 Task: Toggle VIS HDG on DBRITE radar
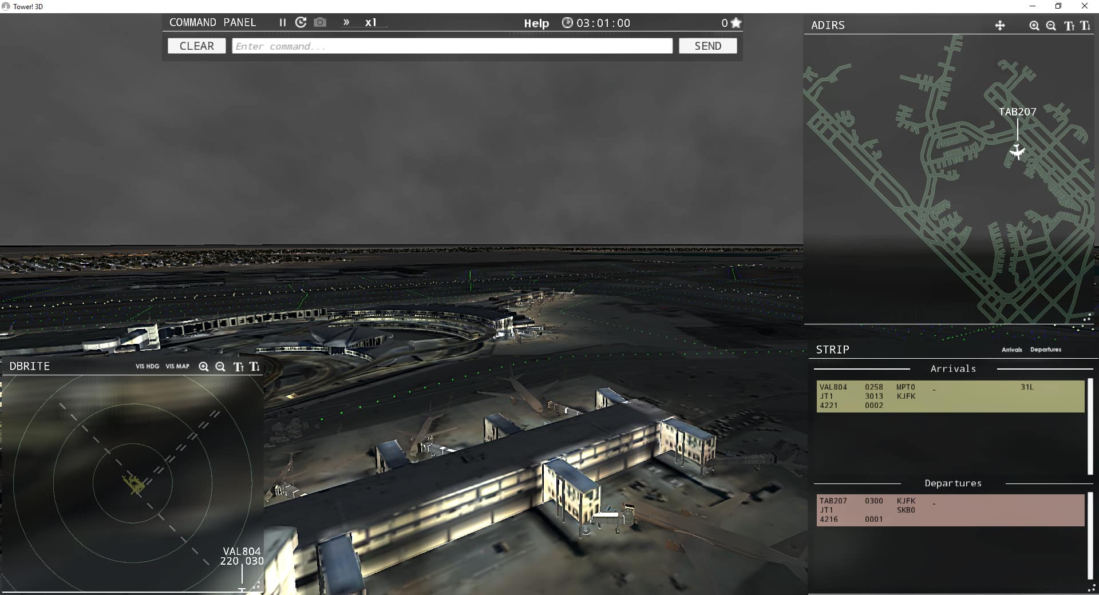tap(147, 366)
